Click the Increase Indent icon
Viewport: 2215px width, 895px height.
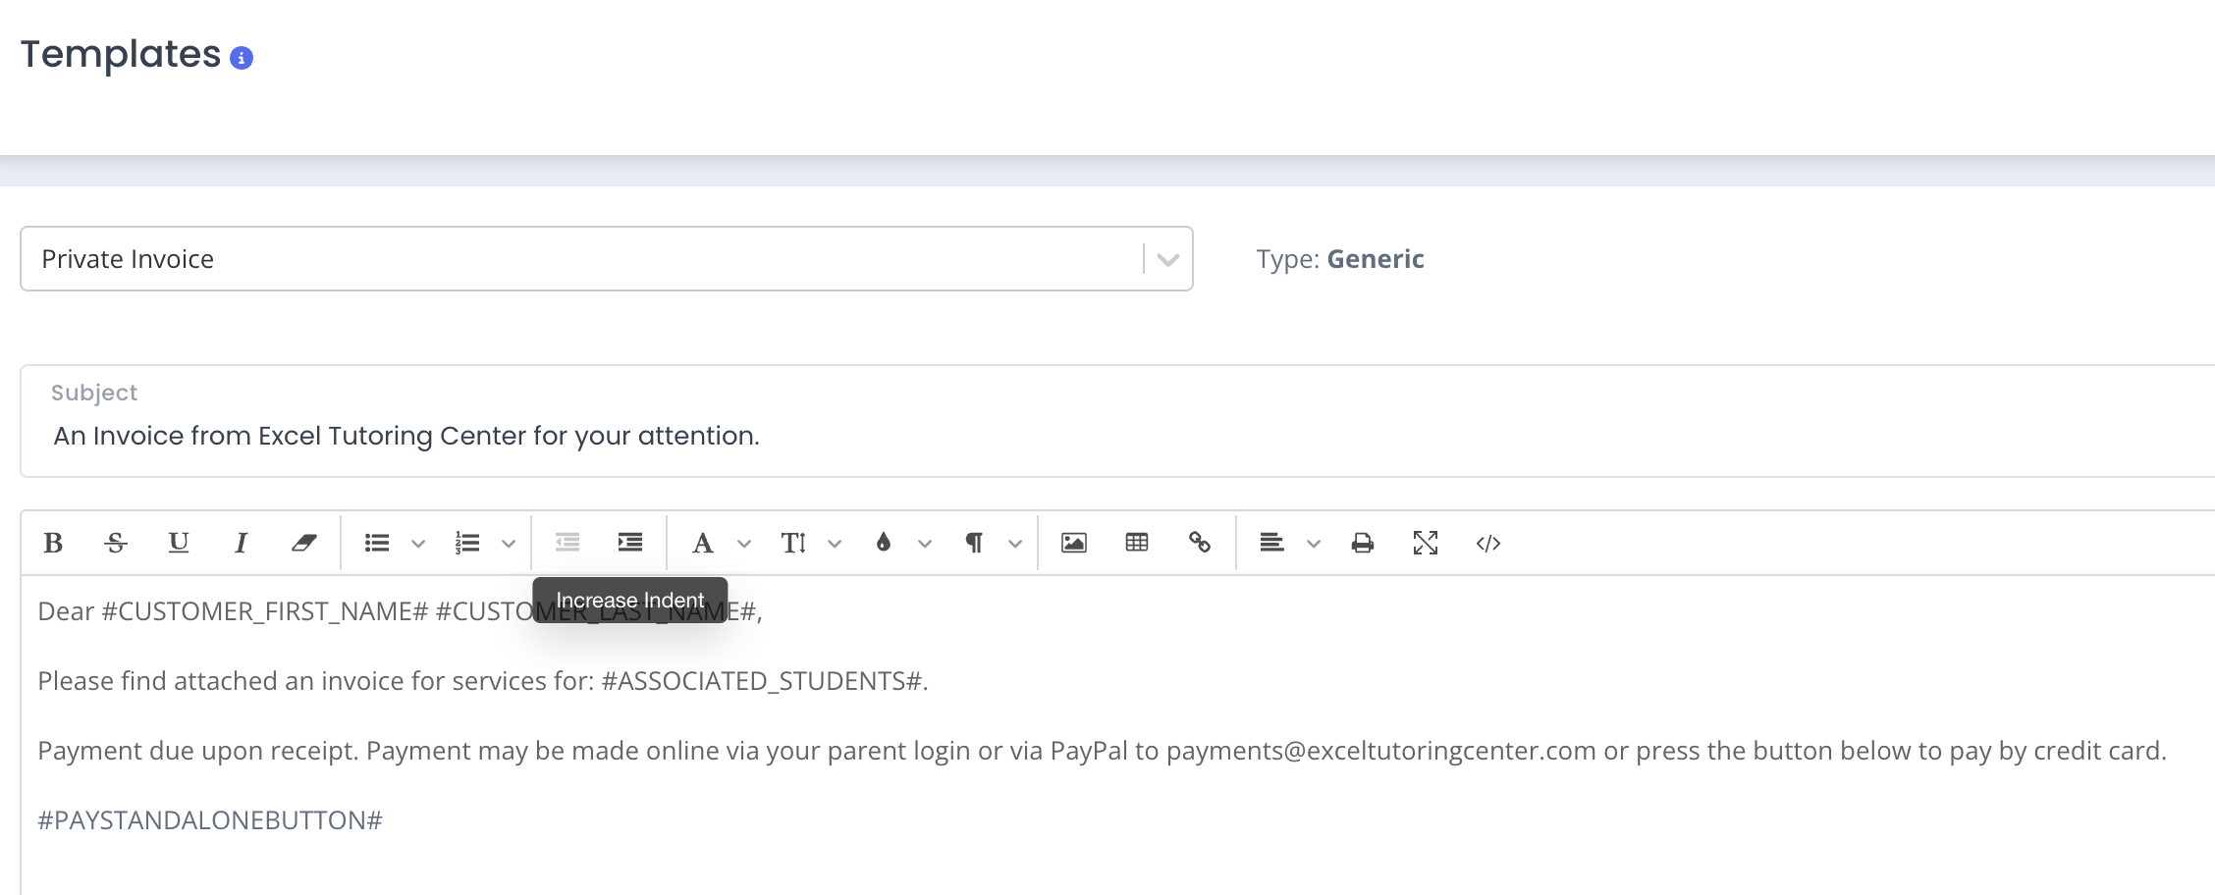pyautogui.click(x=630, y=542)
